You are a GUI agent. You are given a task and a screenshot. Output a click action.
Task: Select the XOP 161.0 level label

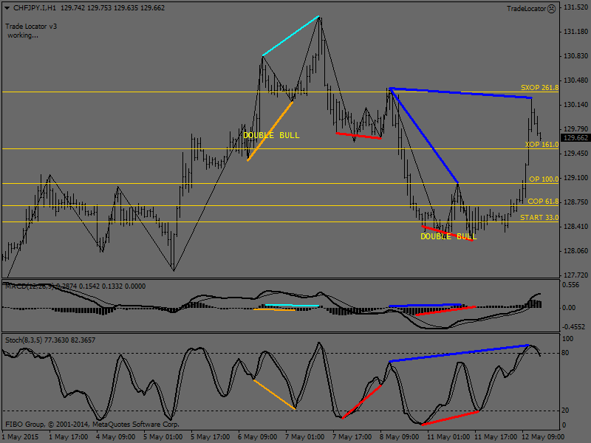[x=541, y=145]
